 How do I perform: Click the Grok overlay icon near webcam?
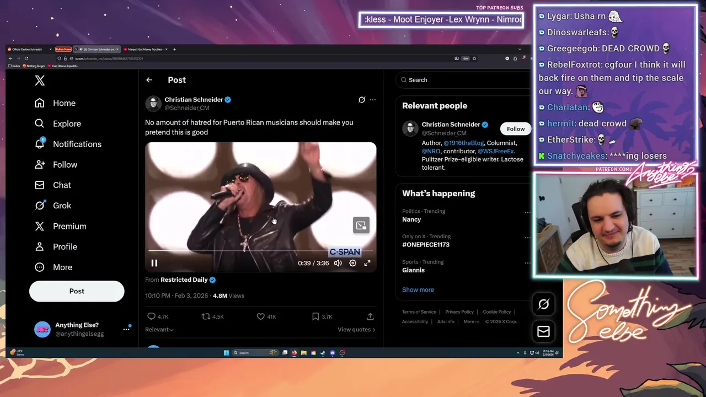543,304
